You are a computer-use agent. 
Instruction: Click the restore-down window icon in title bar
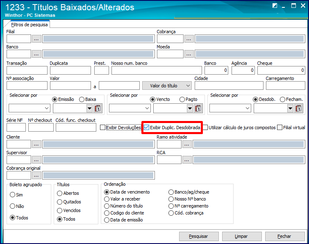275,6
